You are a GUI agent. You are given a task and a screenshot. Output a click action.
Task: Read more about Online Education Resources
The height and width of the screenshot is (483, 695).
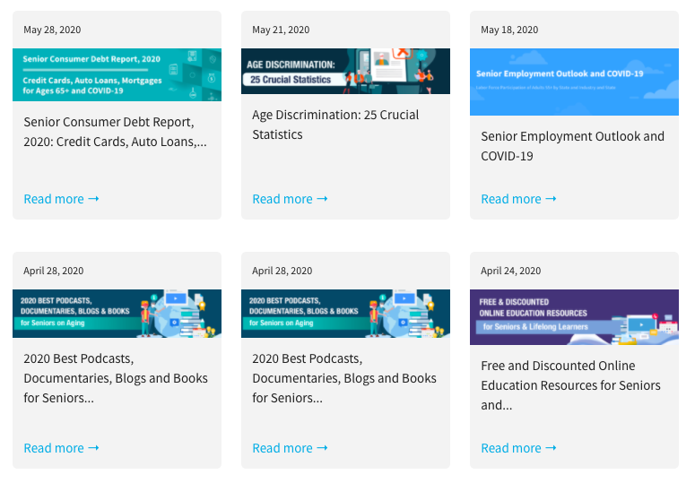(518, 448)
